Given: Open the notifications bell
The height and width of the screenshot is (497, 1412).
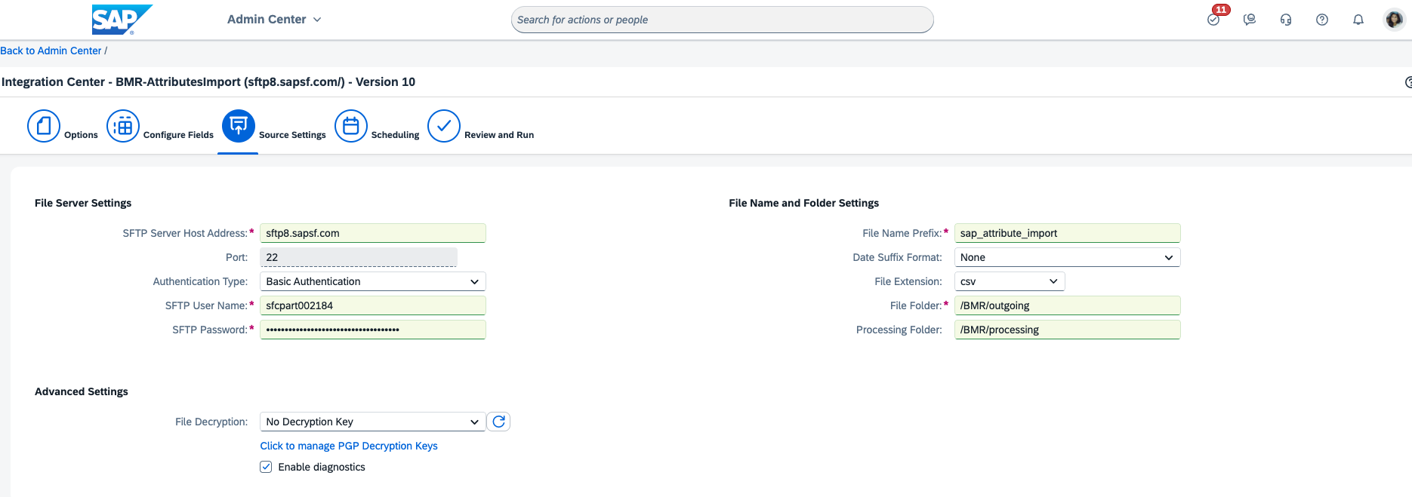Looking at the screenshot, I should 1358,20.
